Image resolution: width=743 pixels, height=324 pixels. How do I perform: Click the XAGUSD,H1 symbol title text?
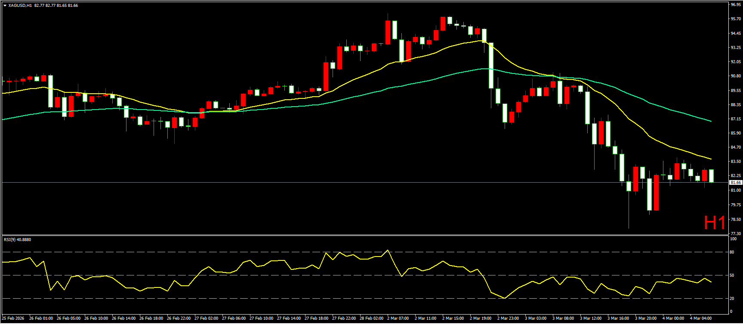click(x=20, y=6)
